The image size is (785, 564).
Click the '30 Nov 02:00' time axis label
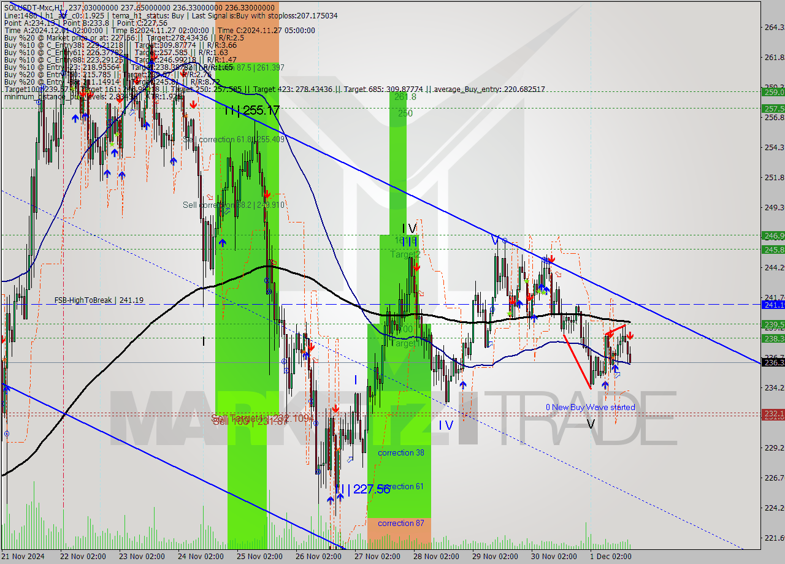click(554, 557)
